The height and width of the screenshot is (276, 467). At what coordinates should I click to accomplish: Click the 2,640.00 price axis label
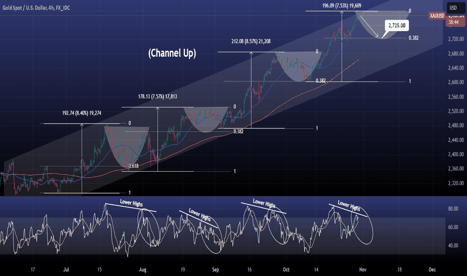tap(455, 68)
